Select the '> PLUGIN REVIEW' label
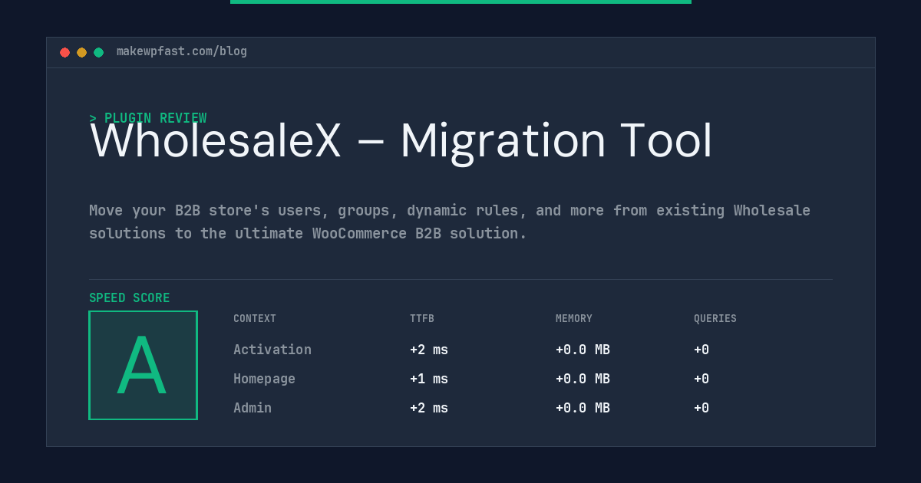This screenshot has width=921, height=483. tap(148, 118)
